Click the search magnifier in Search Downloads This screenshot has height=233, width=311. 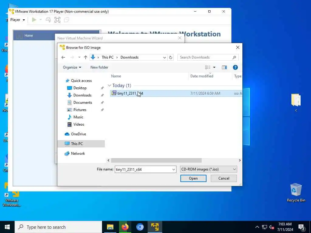(x=234, y=57)
